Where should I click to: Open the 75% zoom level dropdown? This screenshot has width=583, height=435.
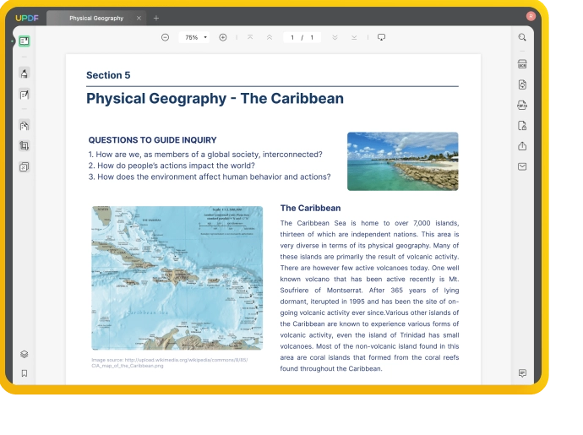coord(194,37)
